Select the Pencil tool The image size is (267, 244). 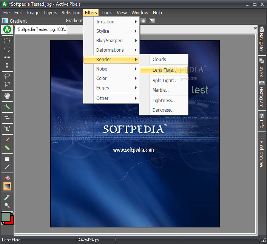click(x=7, y=148)
